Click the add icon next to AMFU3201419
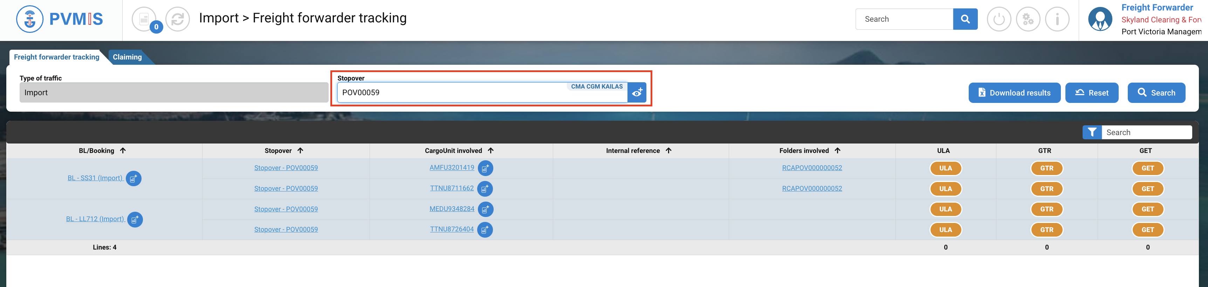 click(x=485, y=168)
